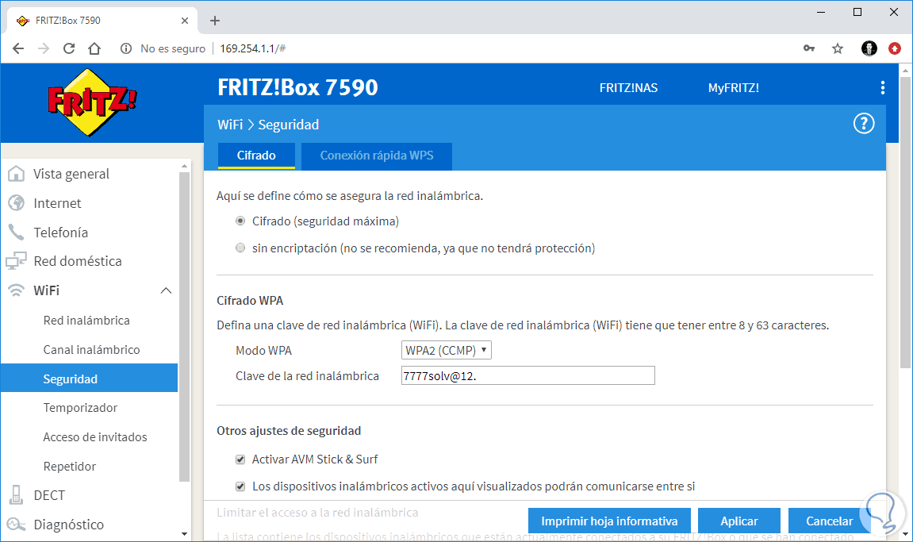The width and height of the screenshot is (913, 542).
Task: Open Red inalámbrica submenu item
Action: pos(86,320)
